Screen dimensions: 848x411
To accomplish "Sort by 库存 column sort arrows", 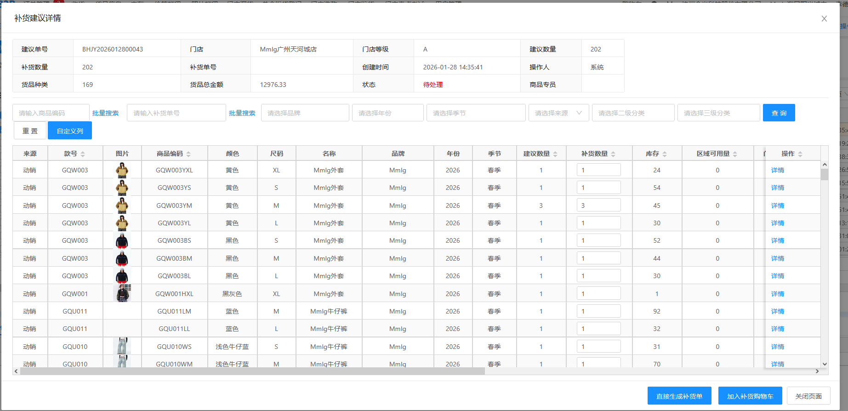I will click(665, 154).
